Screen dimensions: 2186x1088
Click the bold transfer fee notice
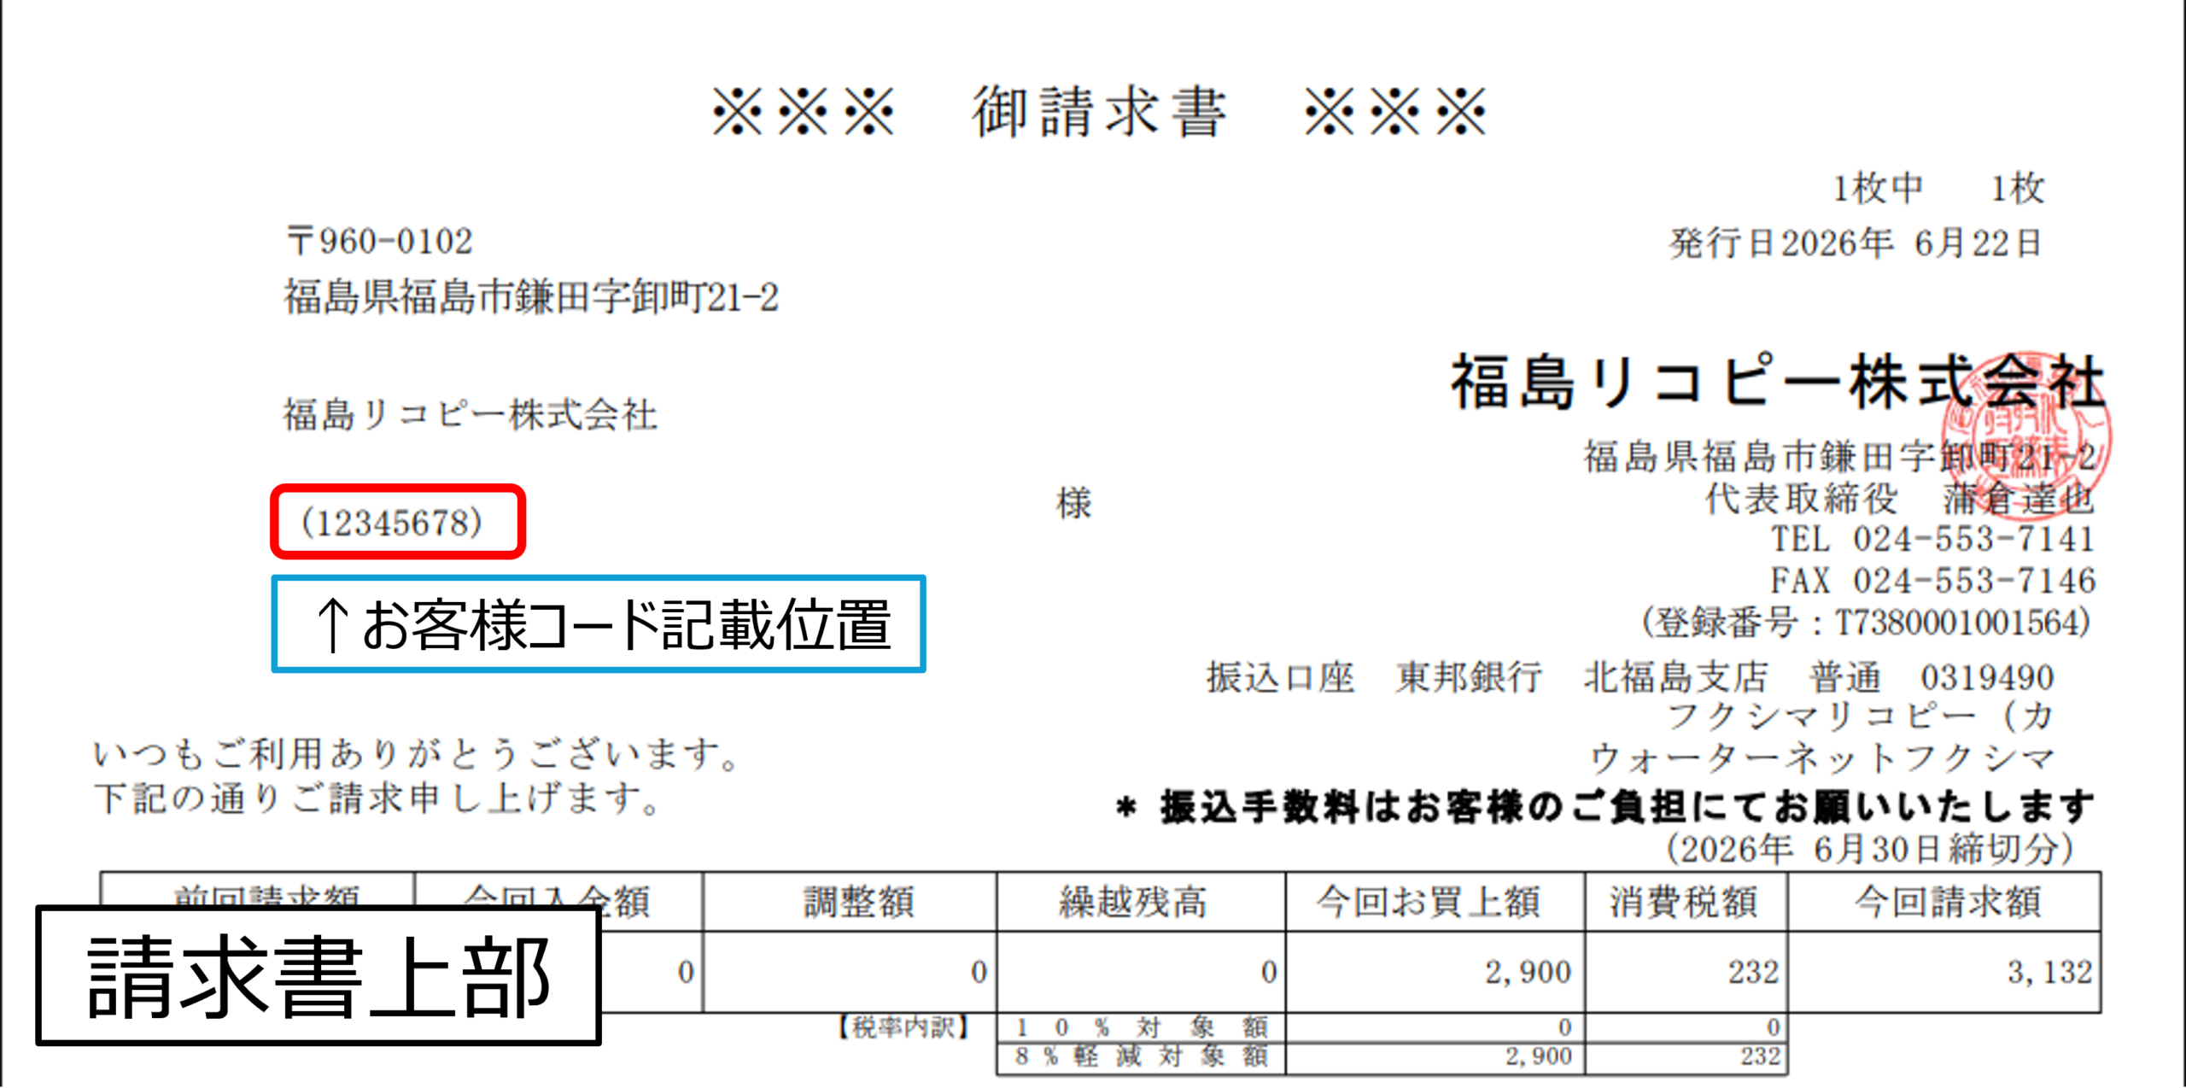point(1605,807)
